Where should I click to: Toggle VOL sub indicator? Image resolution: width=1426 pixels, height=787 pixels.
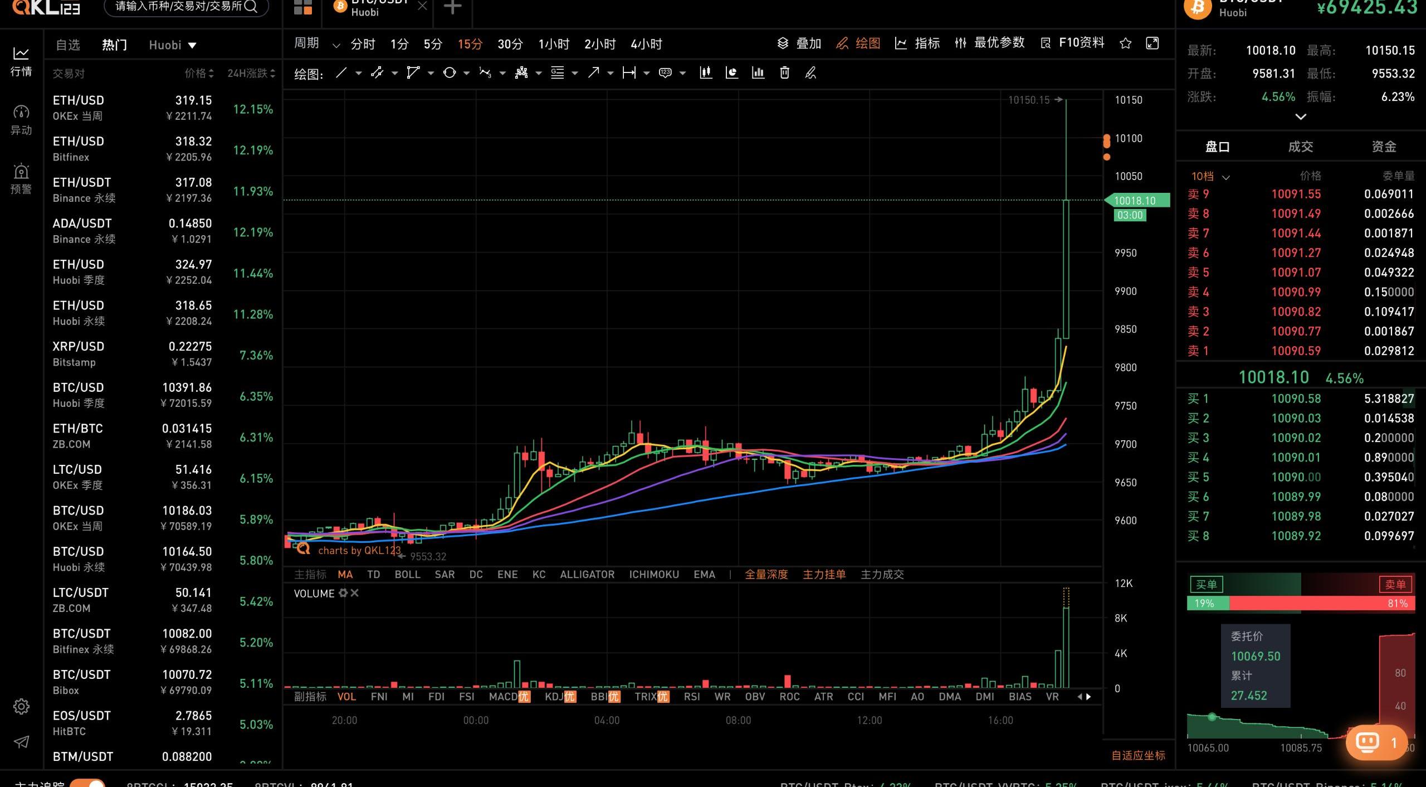coord(346,697)
